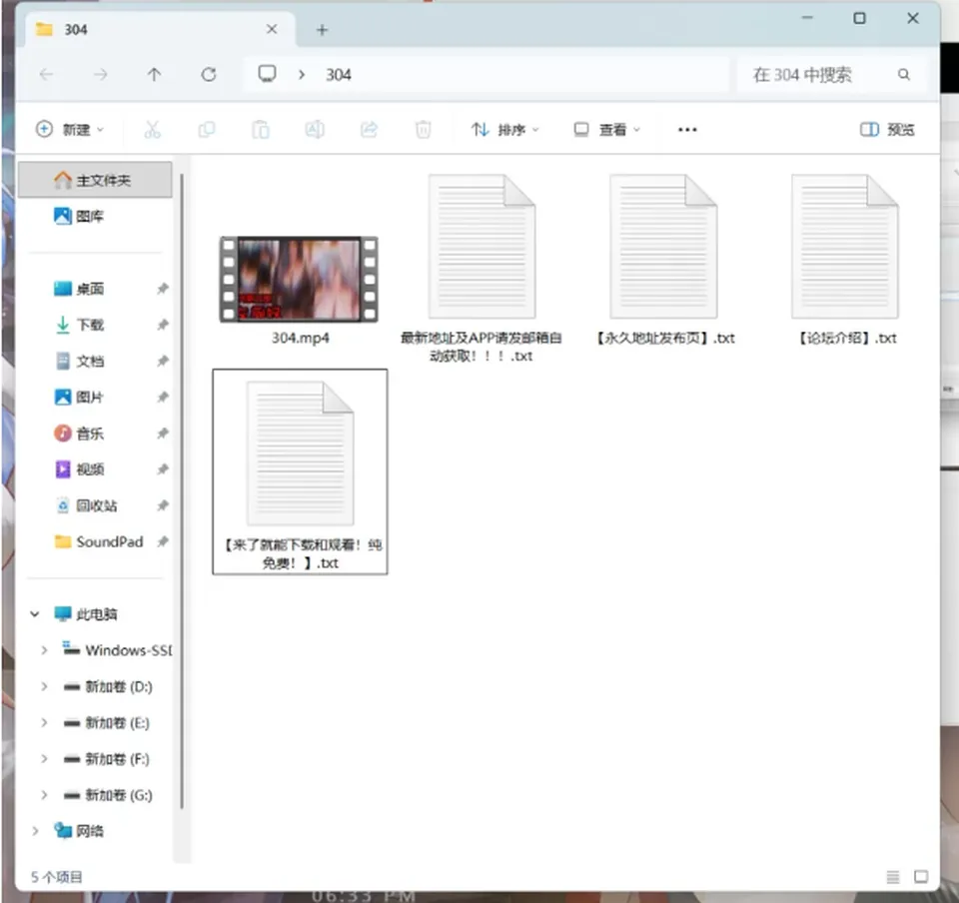The width and height of the screenshot is (959, 903).
Task: Open the 查看 (View) dropdown
Action: click(x=607, y=130)
